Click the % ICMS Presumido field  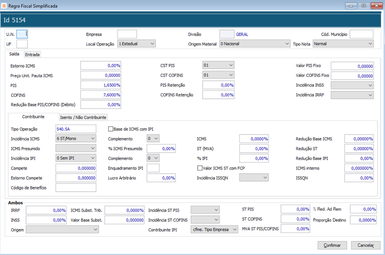[x=161, y=148]
